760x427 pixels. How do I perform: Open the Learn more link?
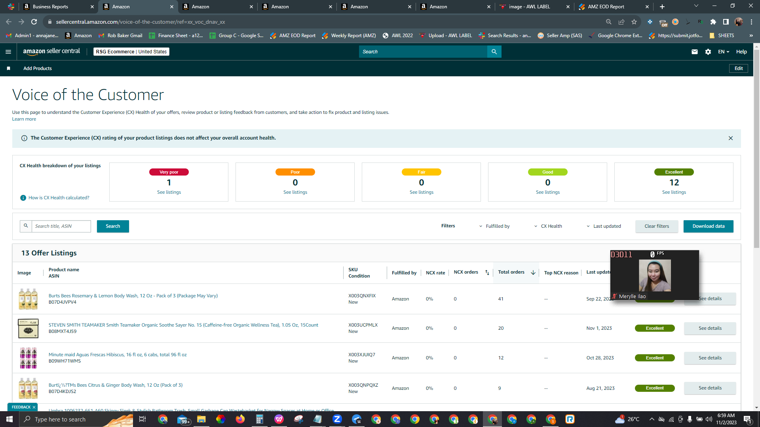pos(24,119)
